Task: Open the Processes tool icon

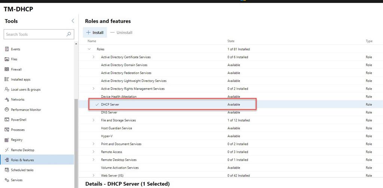Action: (x=7, y=130)
